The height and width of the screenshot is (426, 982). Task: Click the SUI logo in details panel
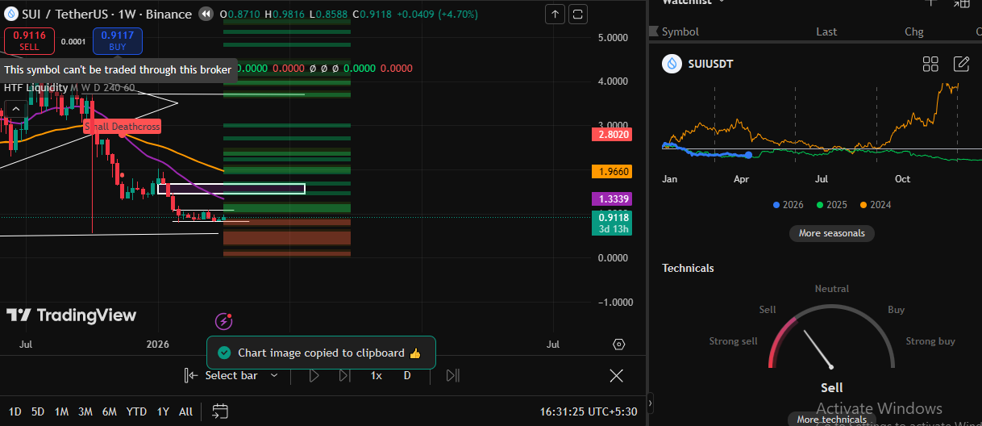pyautogui.click(x=672, y=64)
